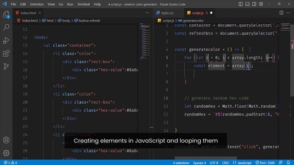Viewport: 294px width, 165px height.
Task: Open the Source Control view
Action: (6, 66)
